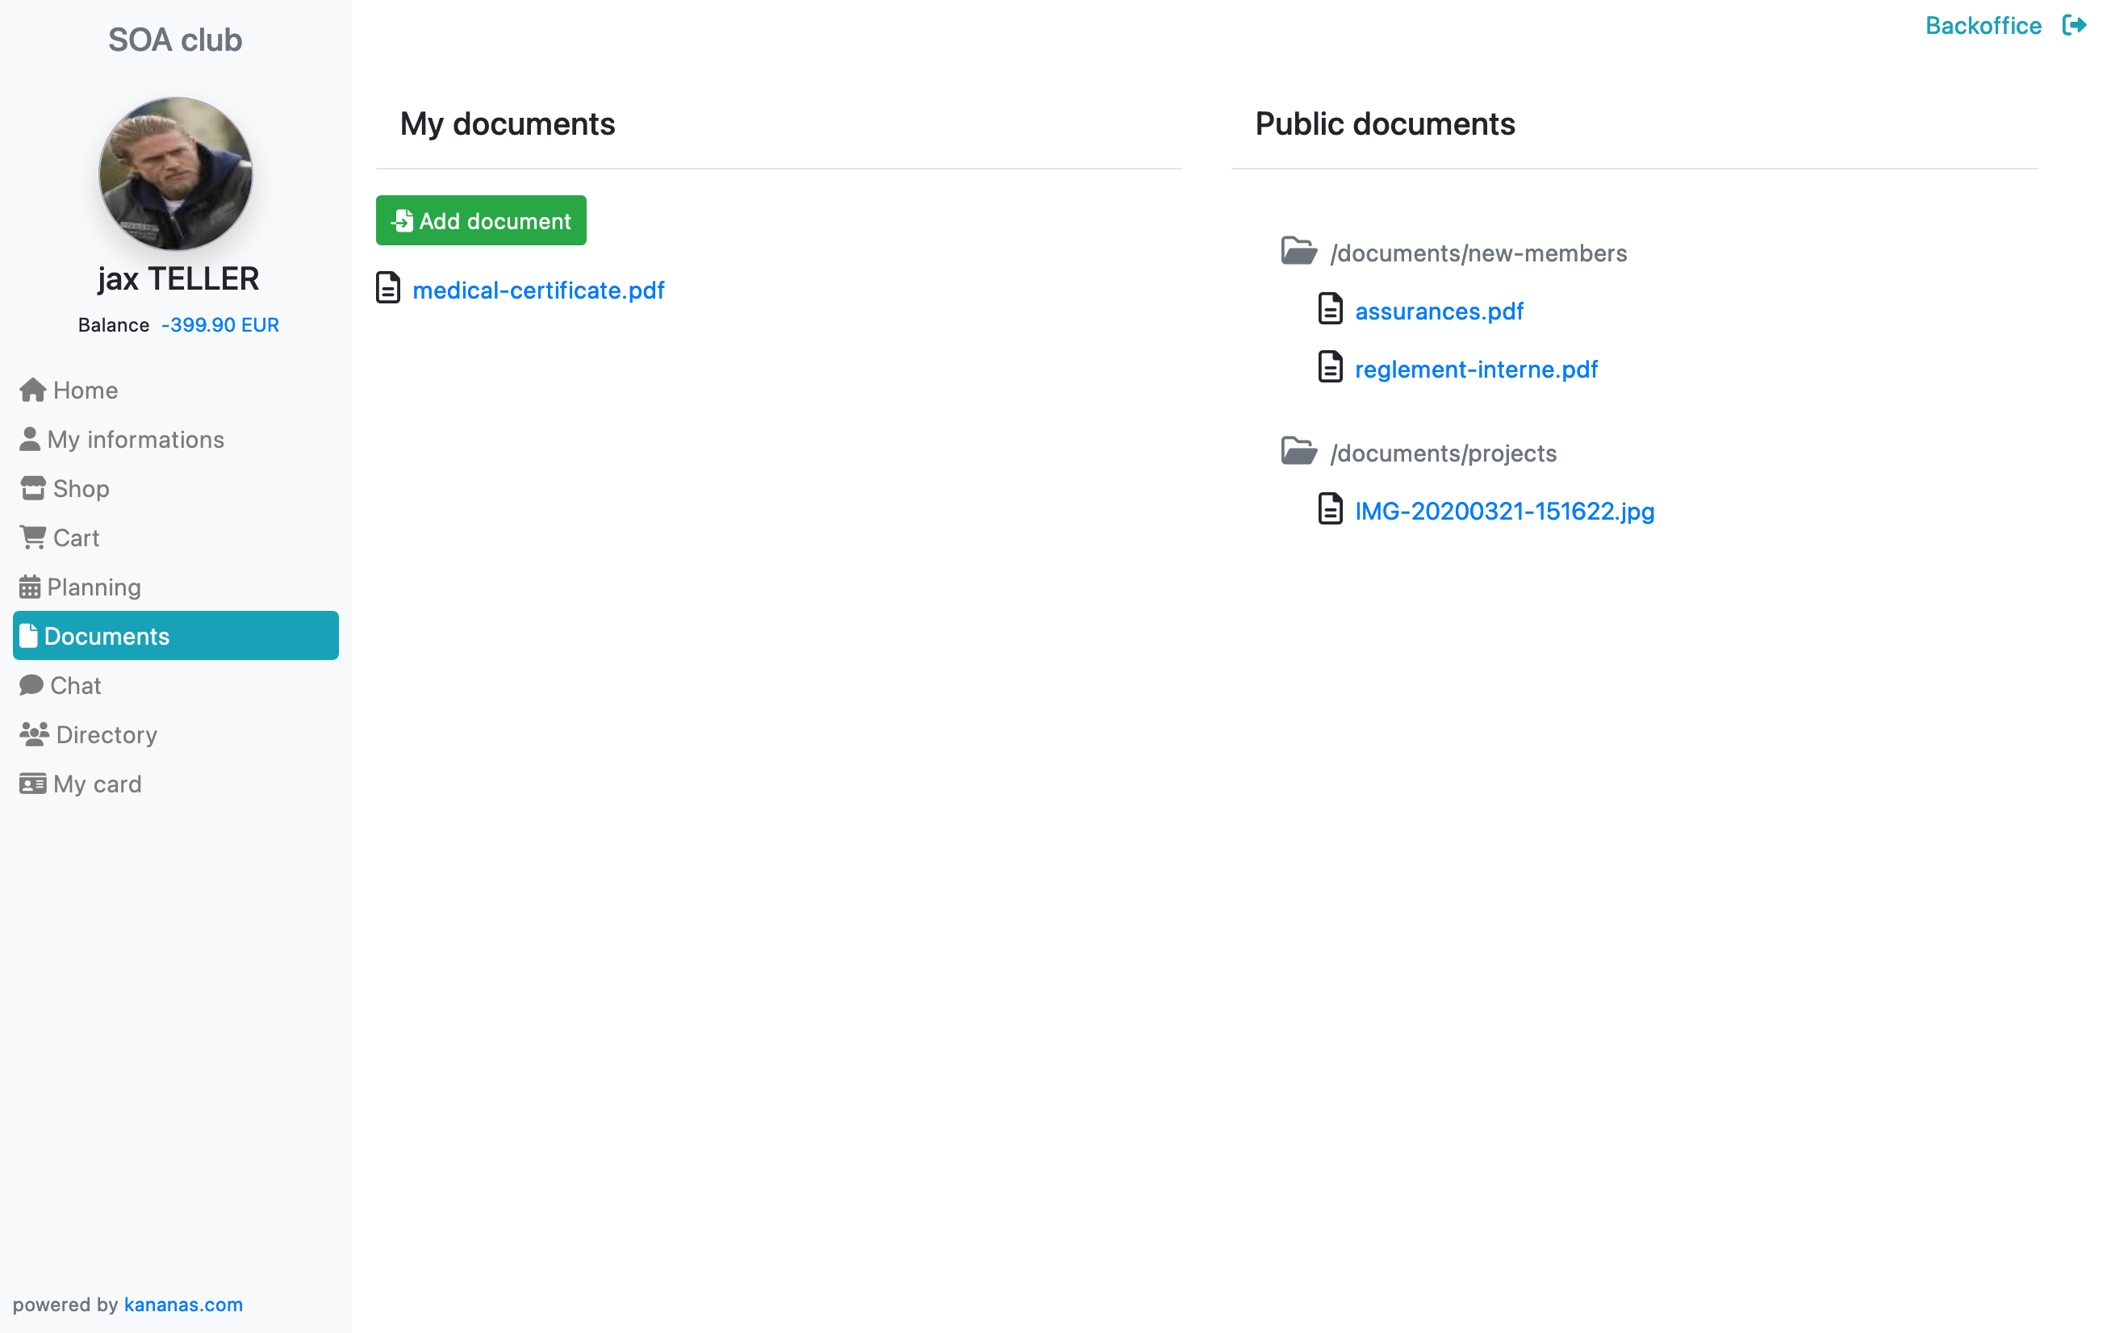Screen dimensions: 2111x1333
Task: Click the Documents file icon in sidebar
Action: [29, 635]
